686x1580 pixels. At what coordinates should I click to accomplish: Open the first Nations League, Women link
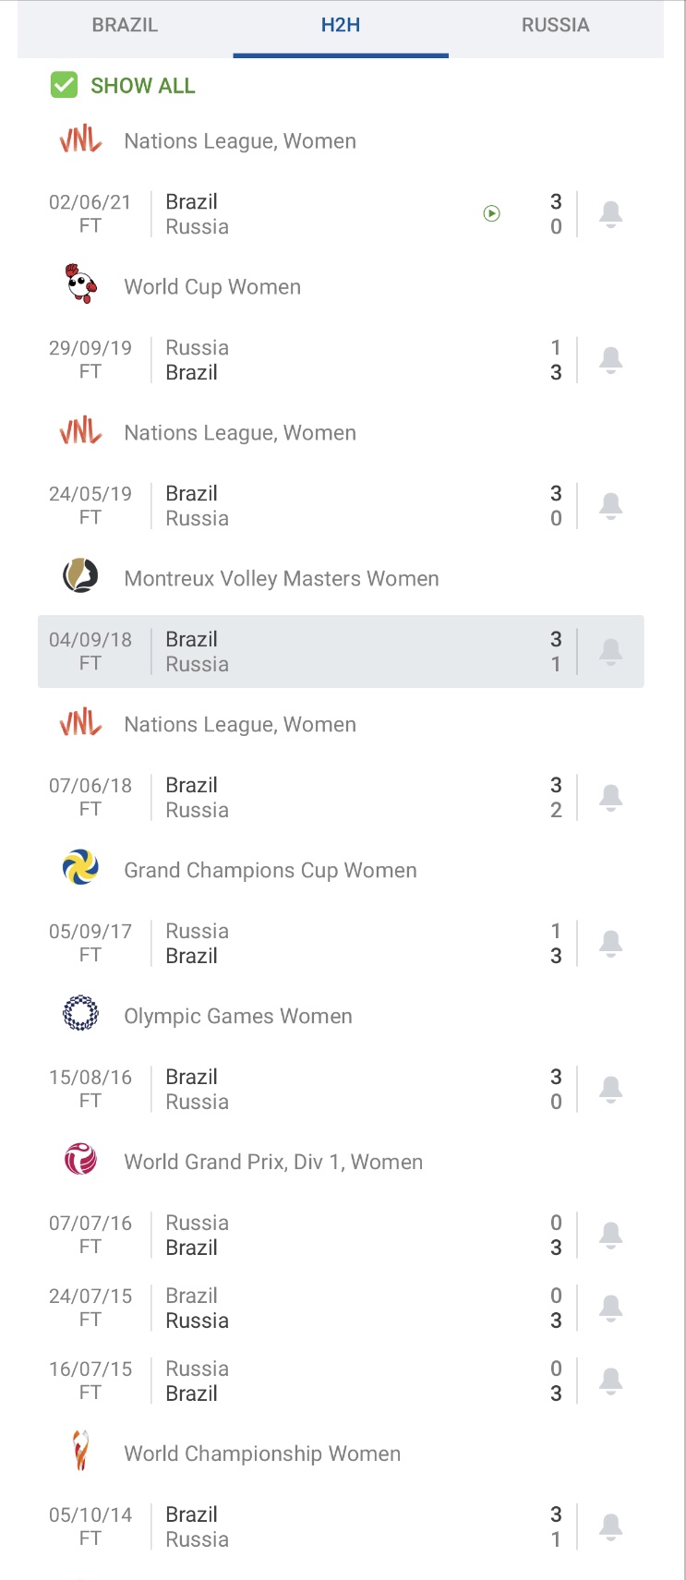click(240, 141)
